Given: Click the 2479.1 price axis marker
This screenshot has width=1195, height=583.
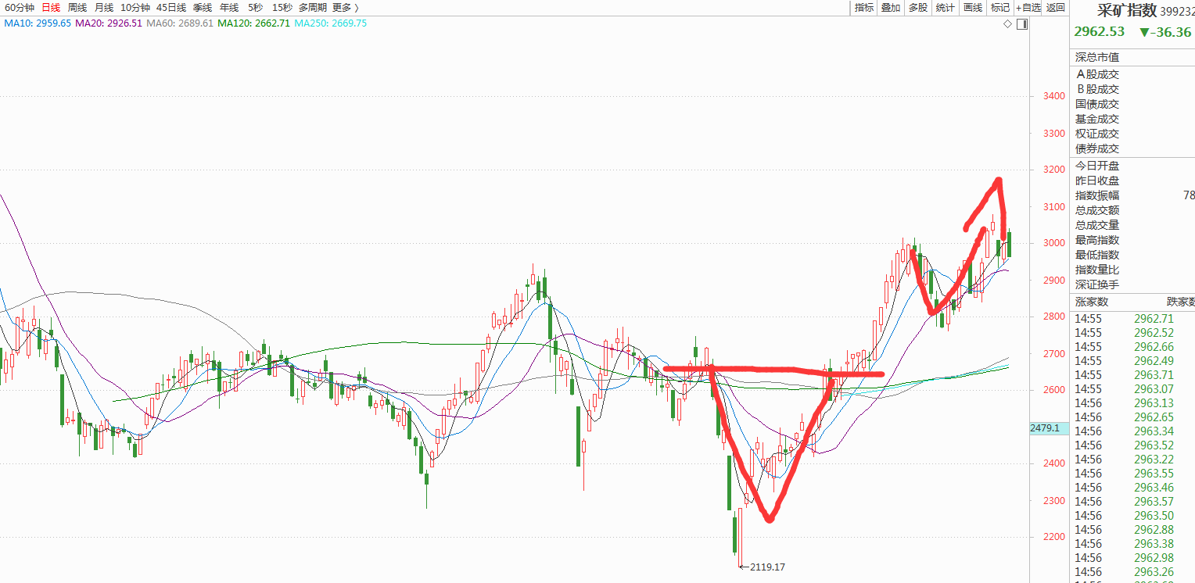Looking at the screenshot, I should click(x=1046, y=428).
